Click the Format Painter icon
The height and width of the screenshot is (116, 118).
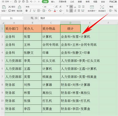click(19, 7)
